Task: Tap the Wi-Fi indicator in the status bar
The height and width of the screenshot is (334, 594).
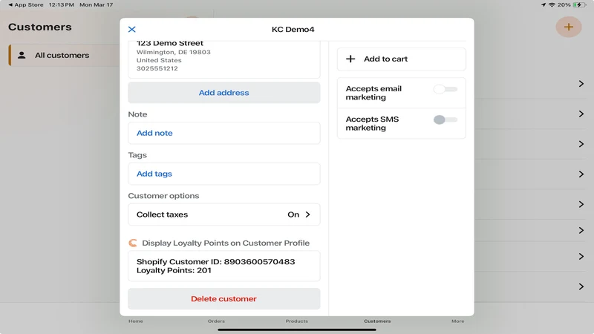Action: point(552,5)
